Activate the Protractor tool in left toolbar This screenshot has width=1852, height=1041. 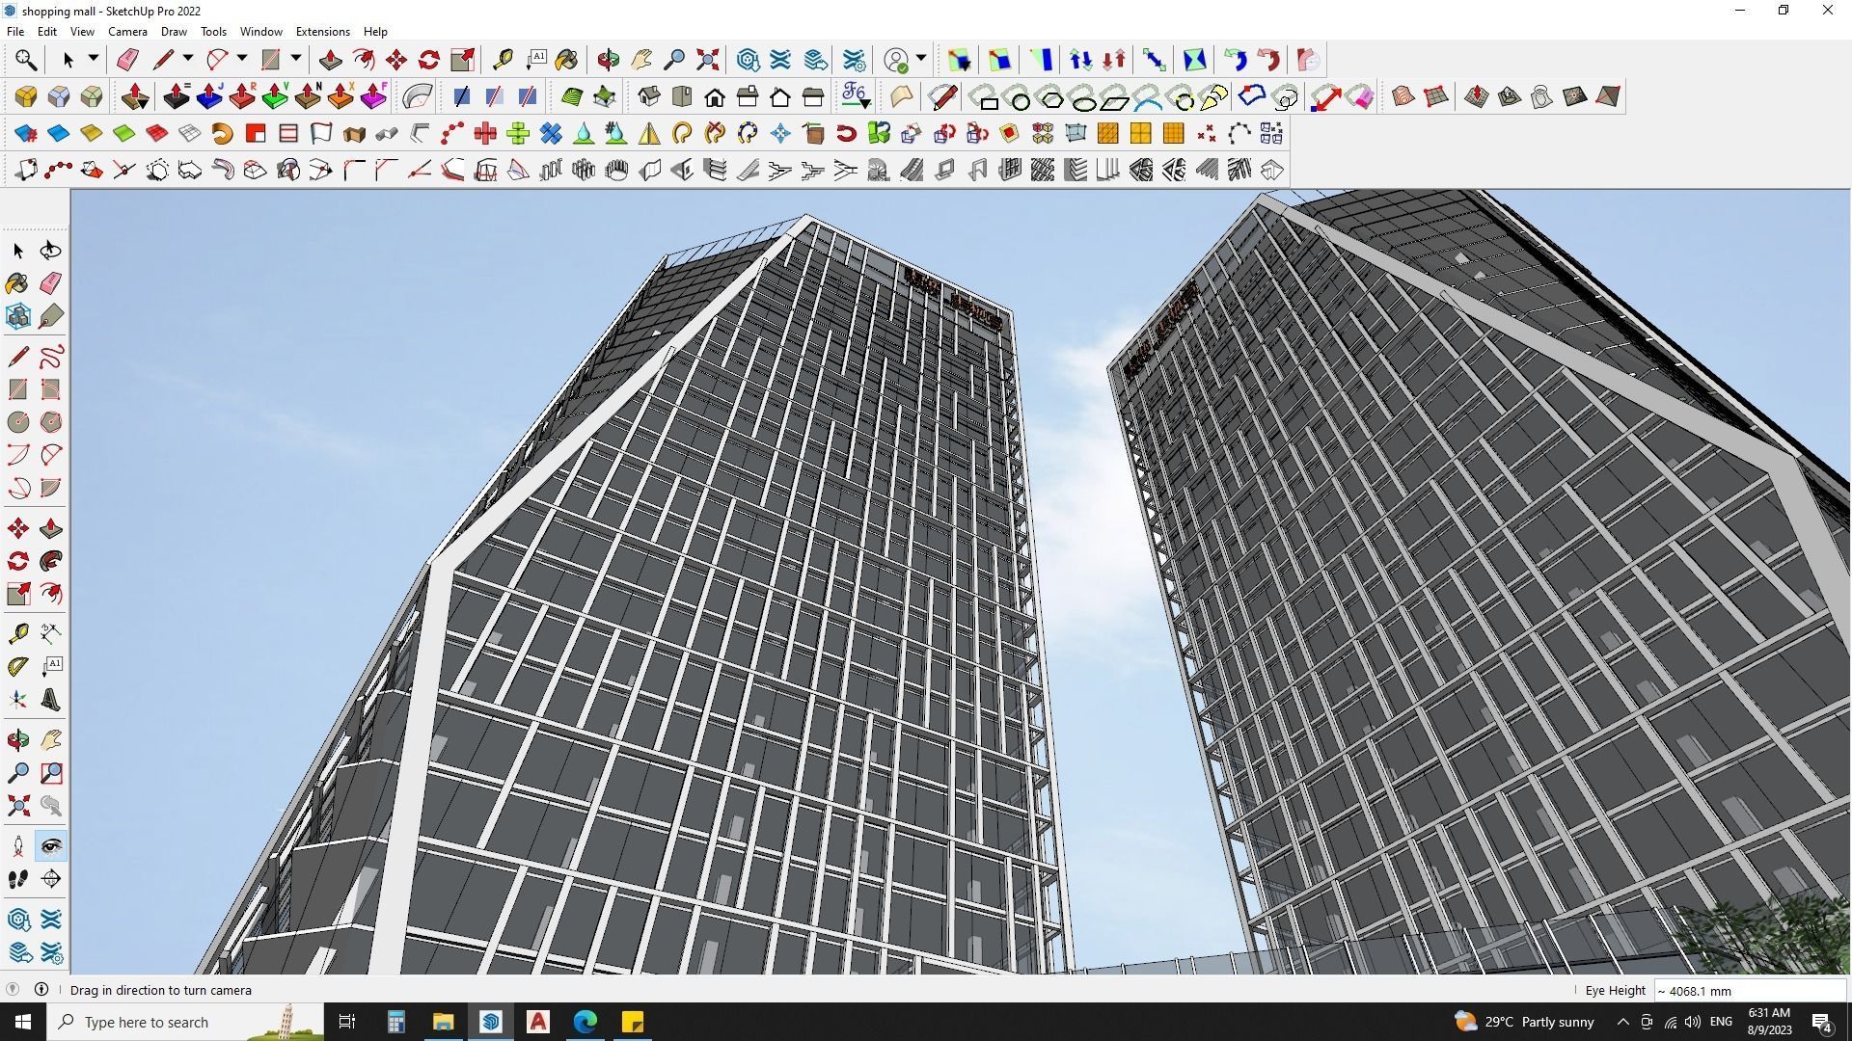point(17,666)
